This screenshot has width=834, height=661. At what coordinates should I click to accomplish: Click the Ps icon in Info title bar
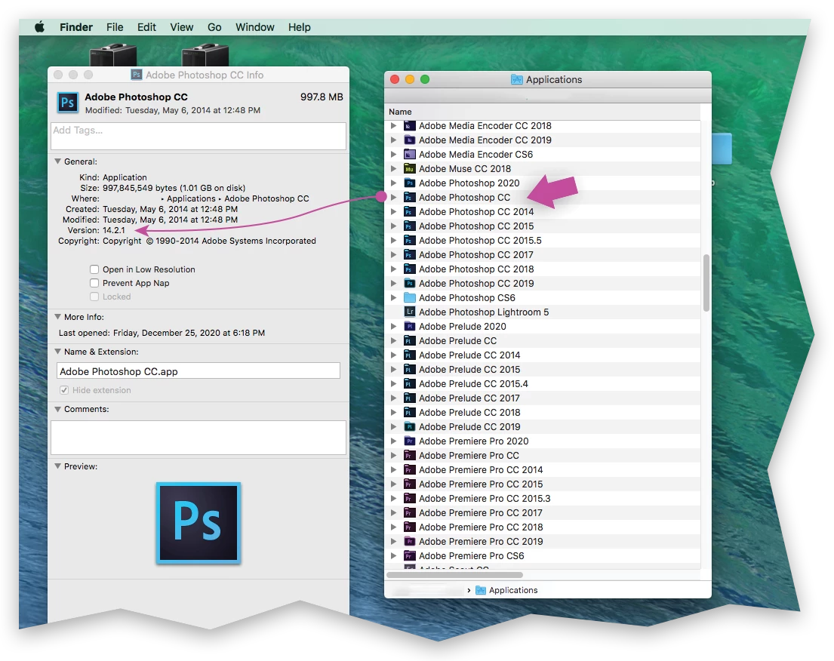[x=137, y=75]
